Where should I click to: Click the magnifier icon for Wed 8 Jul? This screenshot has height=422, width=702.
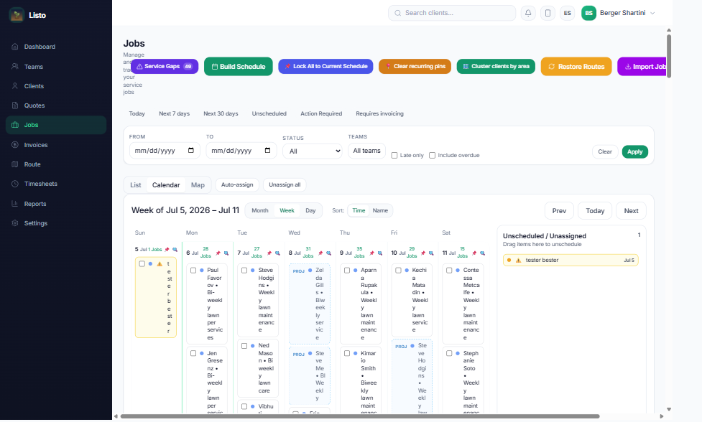[x=328, y=253]
